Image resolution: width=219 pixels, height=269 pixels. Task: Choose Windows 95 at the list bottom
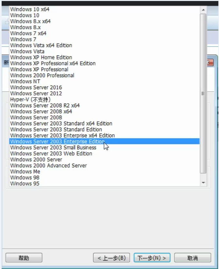[104, 183]
